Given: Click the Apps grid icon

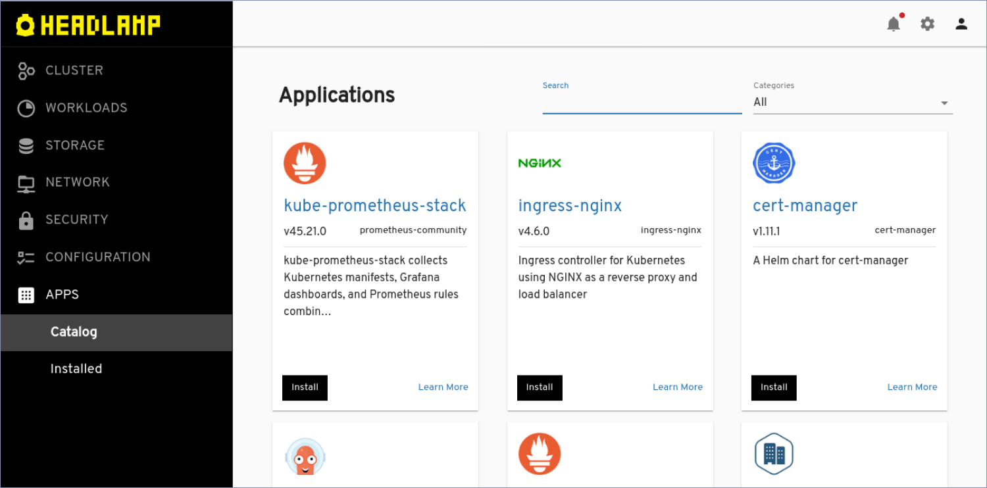Looking at the screenshot, I should (26, 295).
